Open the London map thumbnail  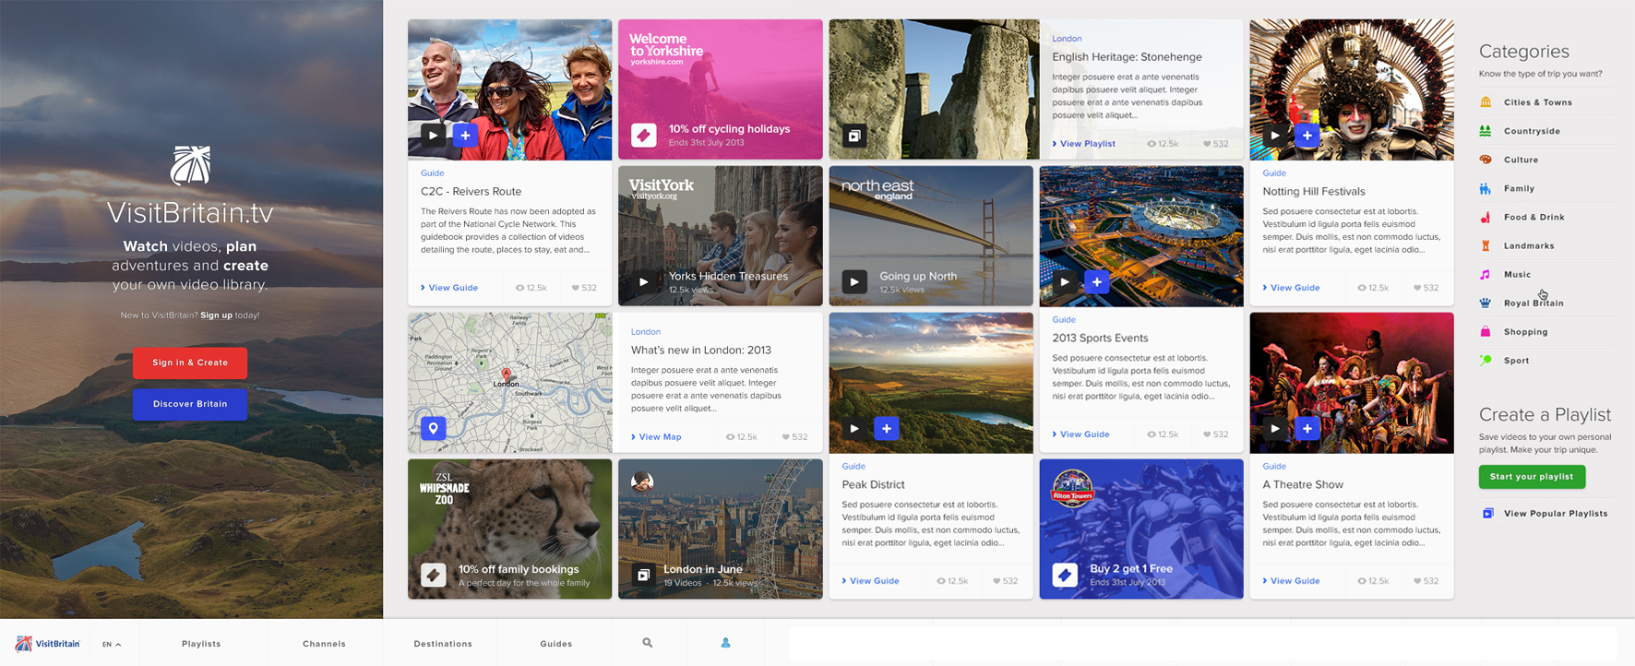pos(509,383)
